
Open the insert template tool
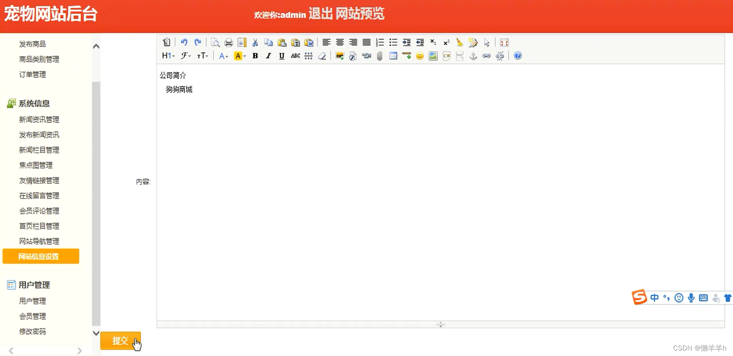(242, 42)
